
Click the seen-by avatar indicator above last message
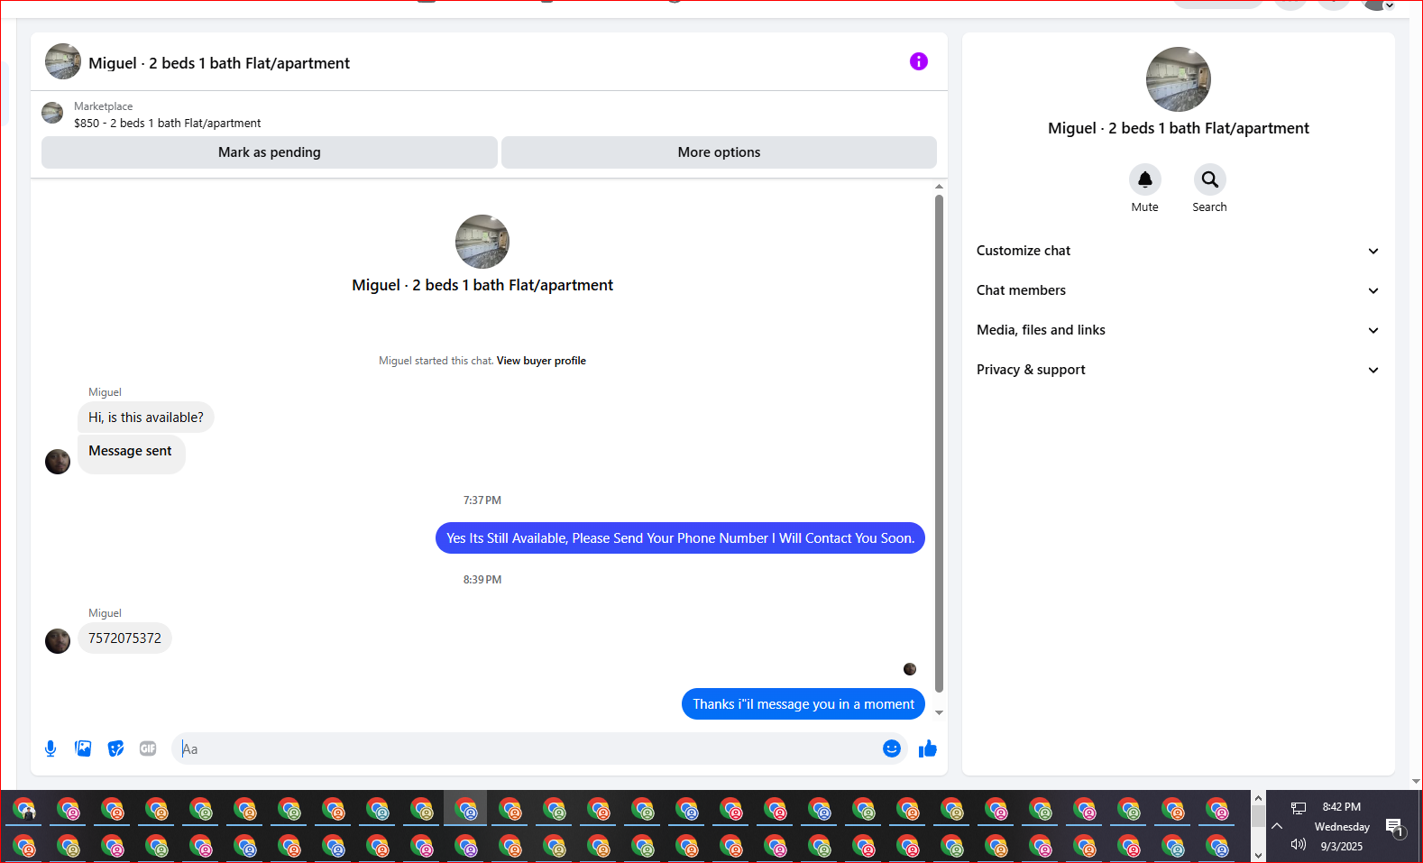coord(910,669)
